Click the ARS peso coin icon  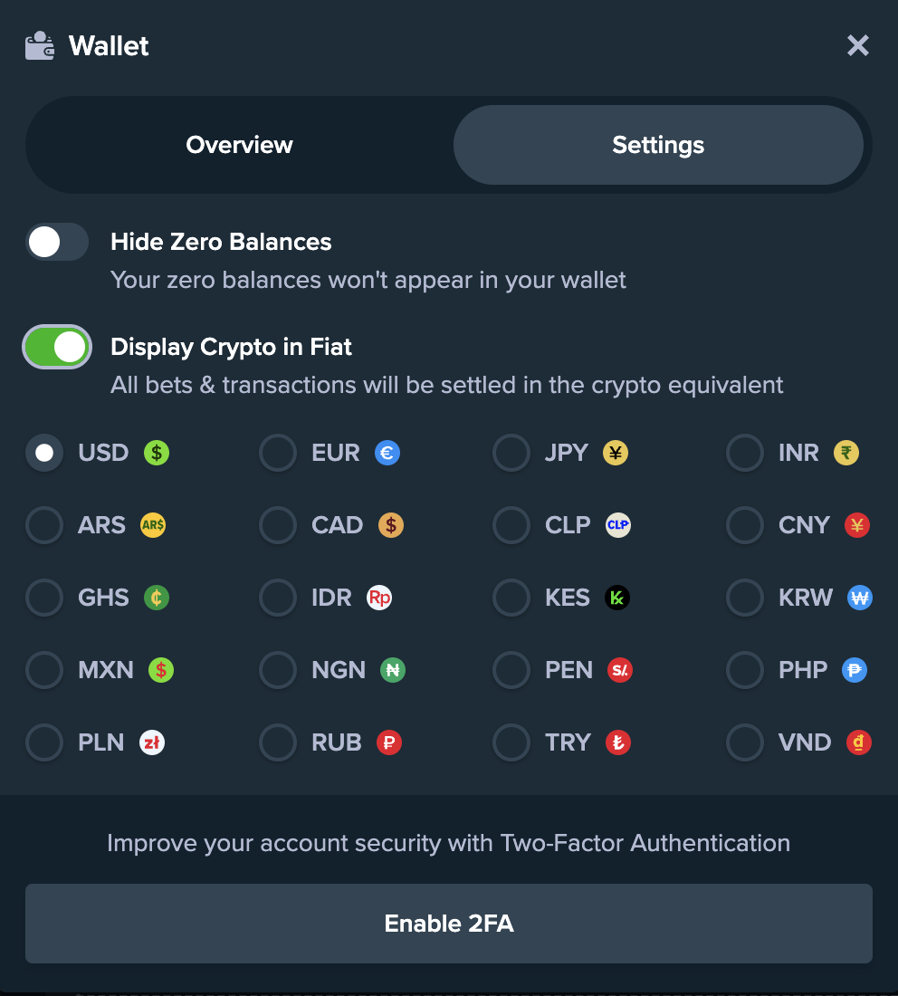tap(153, 525)
